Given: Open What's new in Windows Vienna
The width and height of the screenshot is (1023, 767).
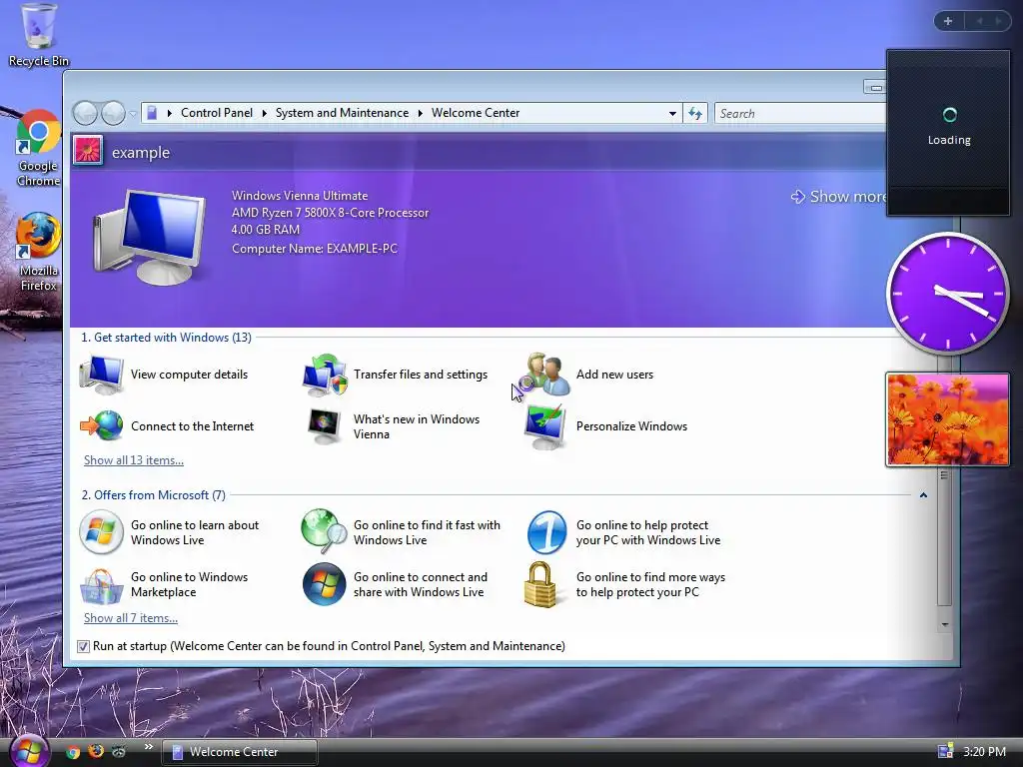Looking at the screenshot, I should pyautogui.click(x=392, y=426).
